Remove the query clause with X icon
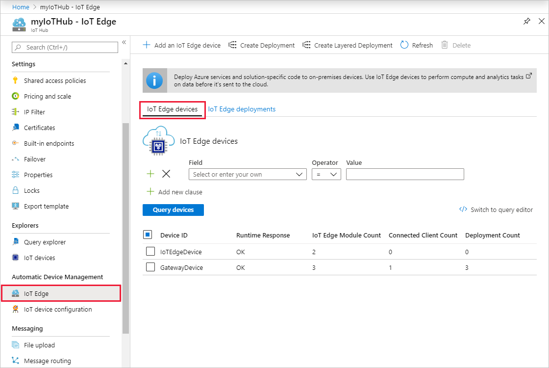Screen dimensions: 549x368 pyautogui.click(x=166, y=174)
